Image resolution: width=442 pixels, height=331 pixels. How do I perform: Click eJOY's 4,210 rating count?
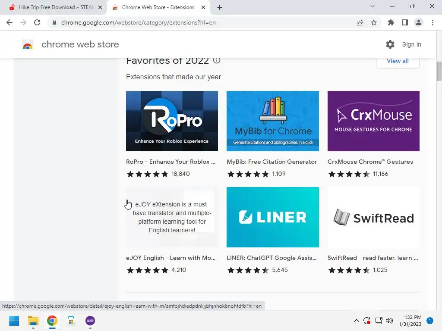[x=179, y=270]
